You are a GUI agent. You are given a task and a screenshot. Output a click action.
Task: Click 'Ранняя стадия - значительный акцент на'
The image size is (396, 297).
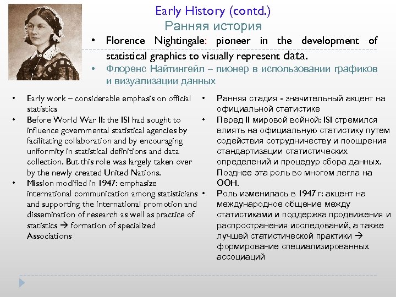click(x=301, y=98)
